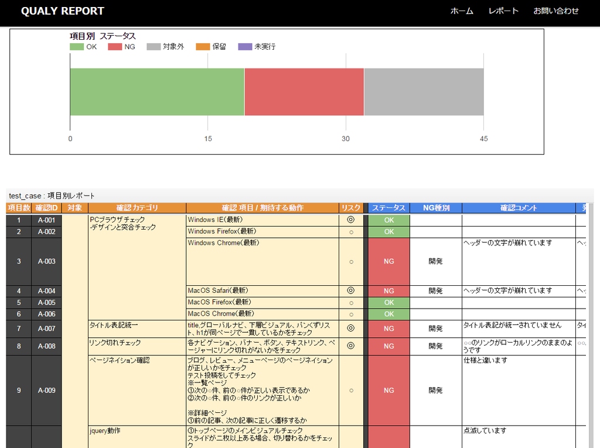The height and width of the screenshot is (448, 600).
Task: Click the 確認コメント column header
Action: [519, 208]
